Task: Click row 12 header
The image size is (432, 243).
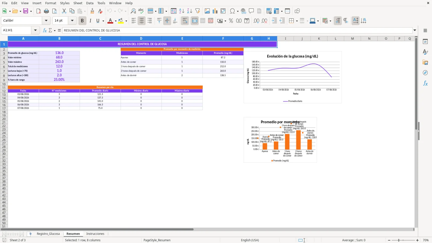Action: (4, 91)
